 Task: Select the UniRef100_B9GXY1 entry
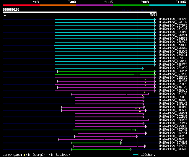[173, 35]
